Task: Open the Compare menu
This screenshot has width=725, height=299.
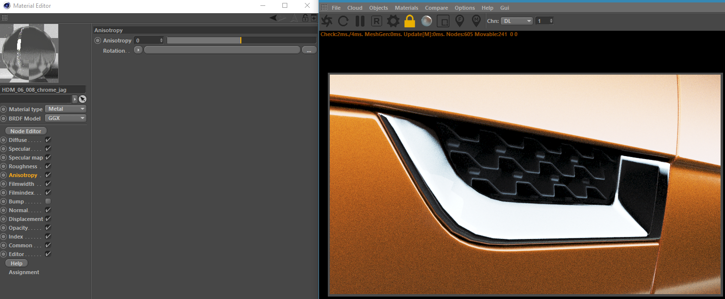Action: pos(436,8)
